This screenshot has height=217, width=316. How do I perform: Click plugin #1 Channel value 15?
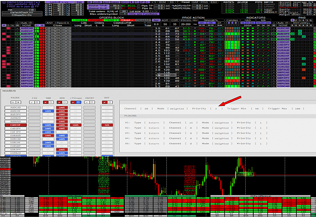pos(191,123)
